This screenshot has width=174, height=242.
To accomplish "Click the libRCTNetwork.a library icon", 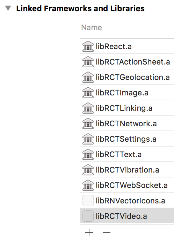I will tap(88, 123).
